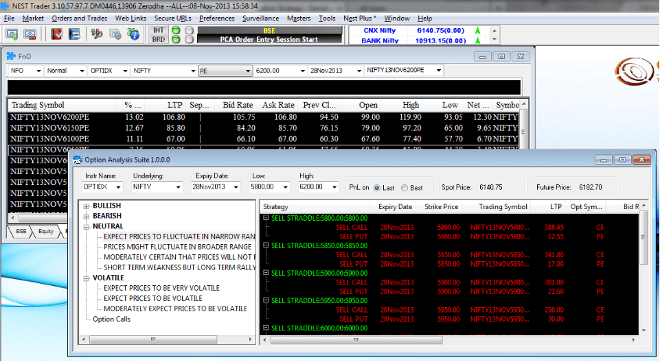
Task: Expand the BEARISH tree node
Action: tap(87, 216)
